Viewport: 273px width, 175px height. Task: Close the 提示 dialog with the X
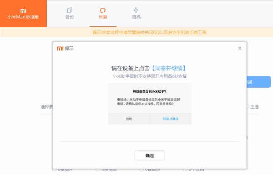click(x=240, y=48)
